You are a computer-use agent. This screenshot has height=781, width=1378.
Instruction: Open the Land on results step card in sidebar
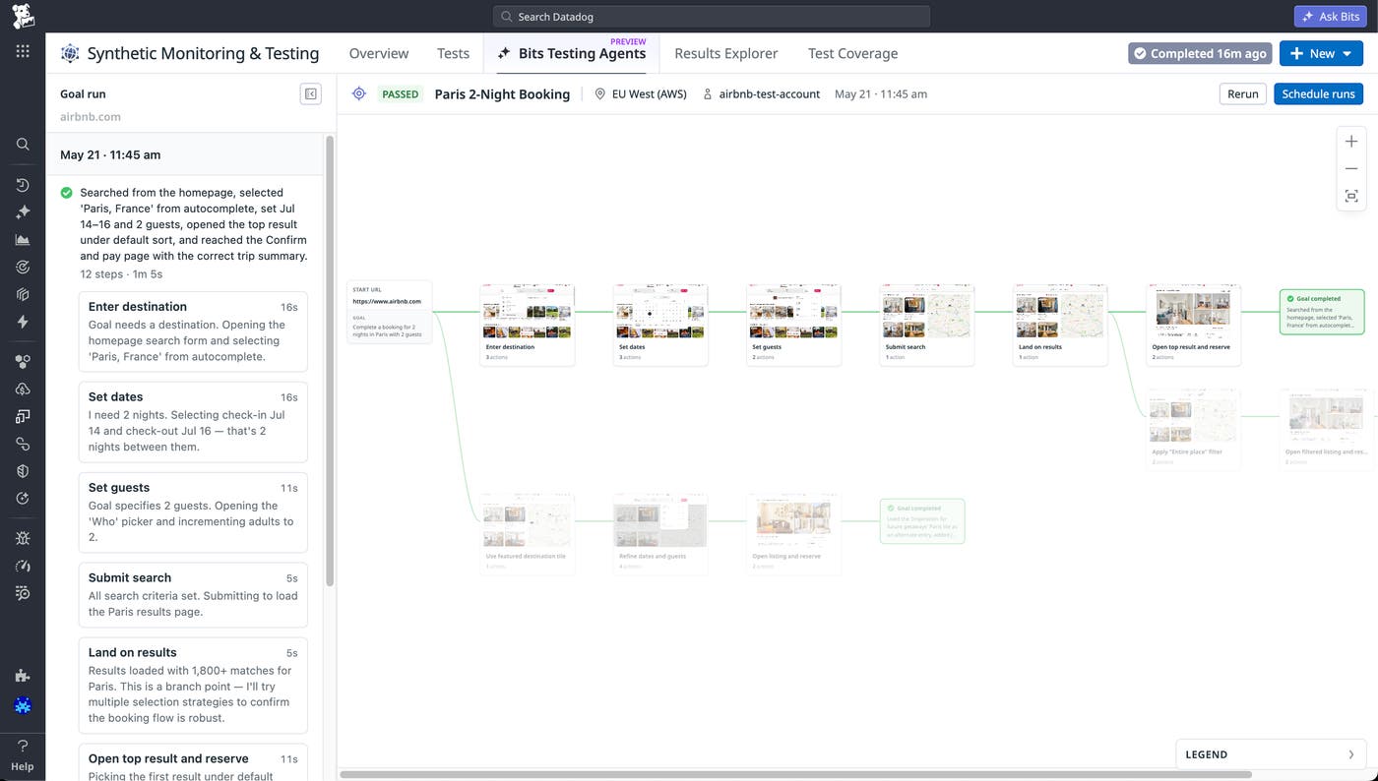(x=193, y=686)
